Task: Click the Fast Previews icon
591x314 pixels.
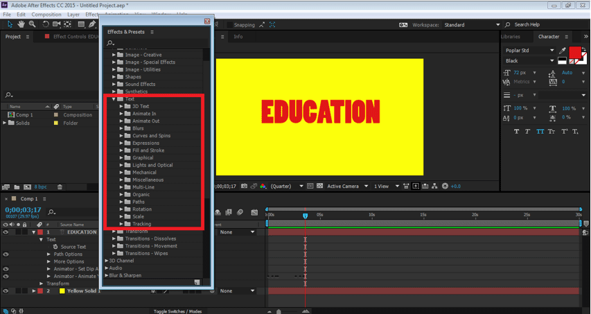Action: point(416,186)
